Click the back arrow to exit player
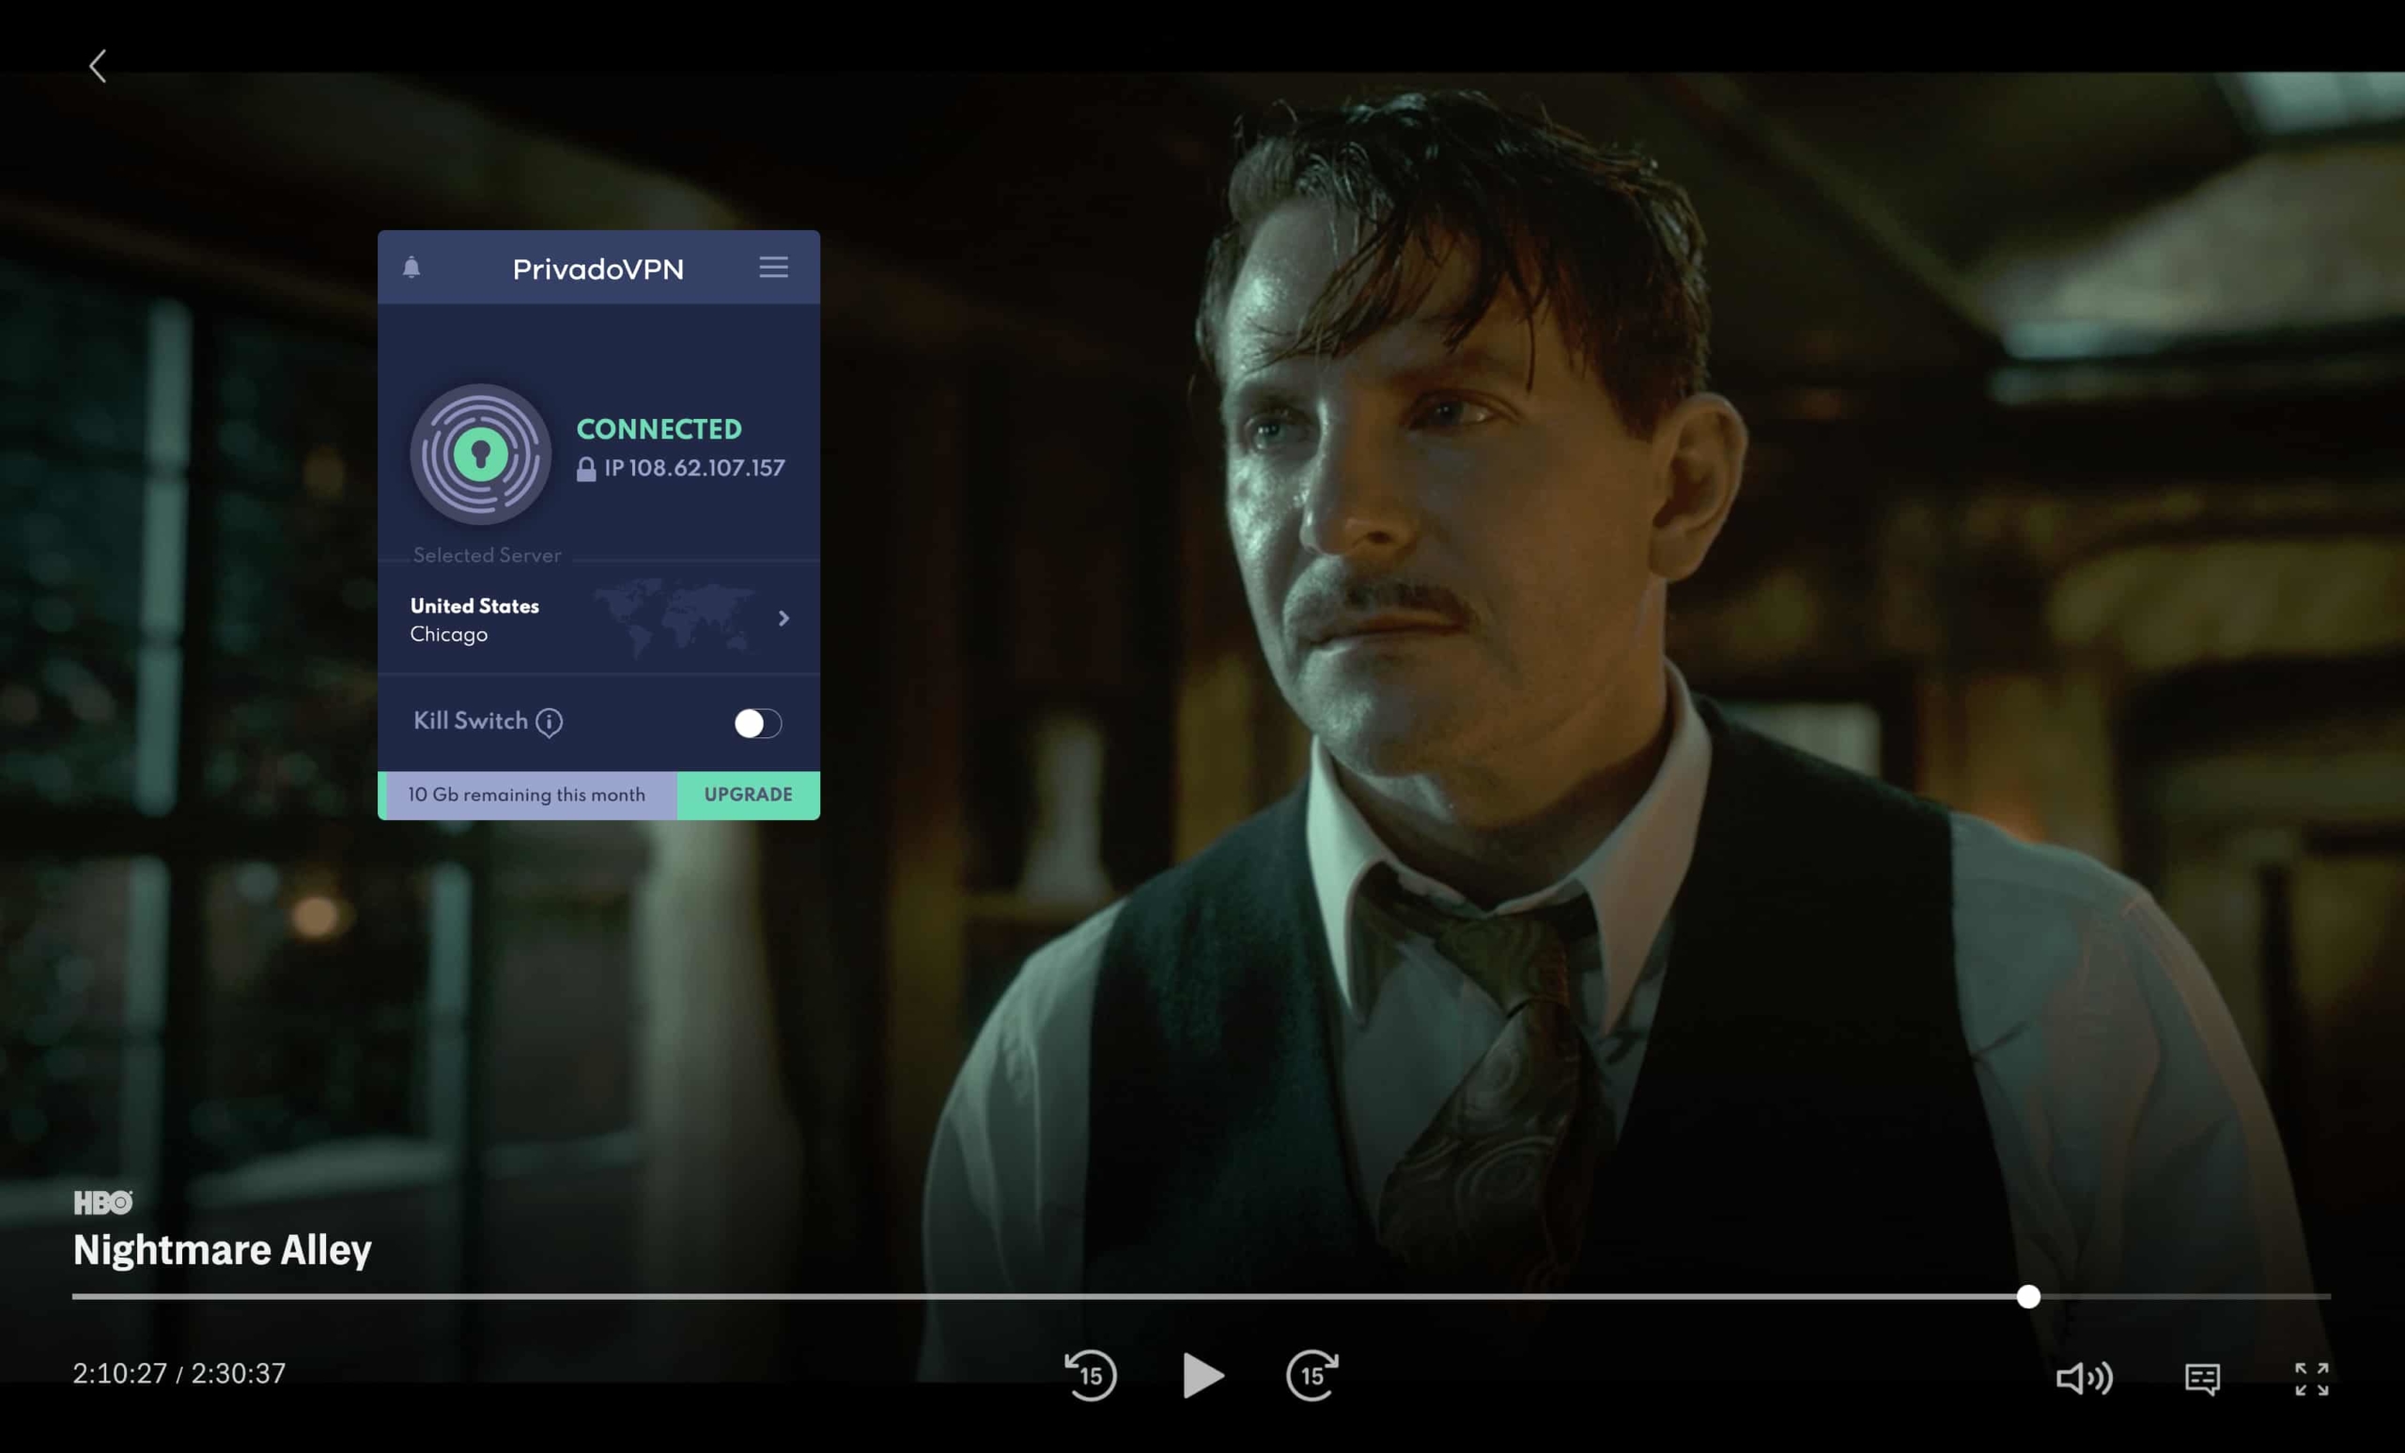The height and width of the screenshot is (1453, 2405). (98, 65)
